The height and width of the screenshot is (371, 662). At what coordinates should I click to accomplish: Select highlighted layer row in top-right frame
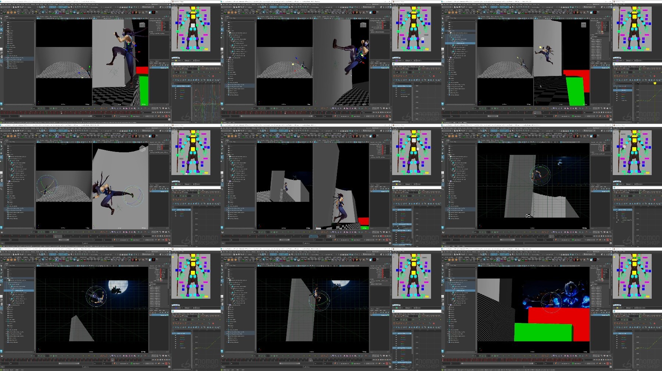600,68
